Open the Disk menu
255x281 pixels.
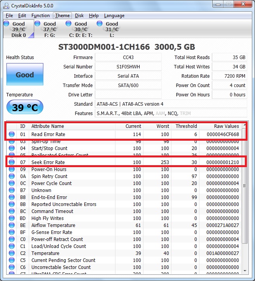click(x=79, y=16)
